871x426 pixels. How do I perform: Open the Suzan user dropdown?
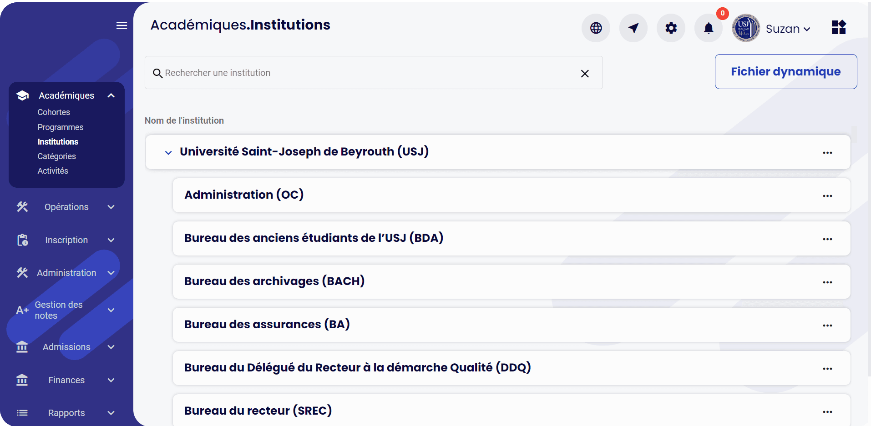point(788,29)
